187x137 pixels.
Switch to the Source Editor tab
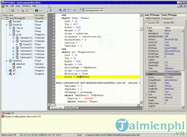57,108
